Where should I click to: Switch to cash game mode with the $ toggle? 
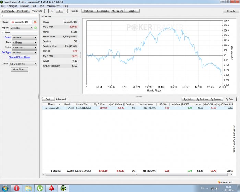tap(52, 11)
